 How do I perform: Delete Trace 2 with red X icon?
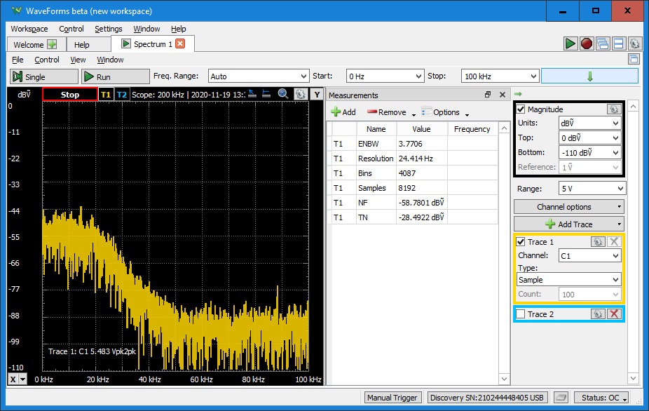(615, 314)
